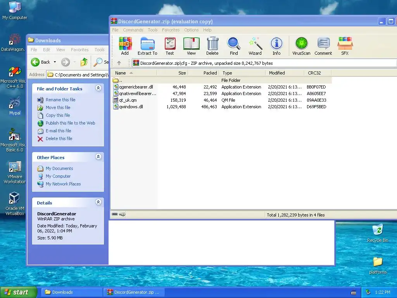The image size is (397, 298).
Task: Click Copy this file
Action: pyautogui.click(x=58, y=115)
